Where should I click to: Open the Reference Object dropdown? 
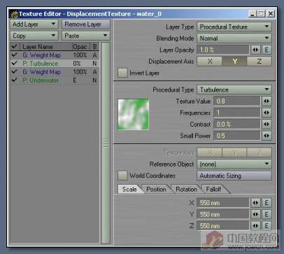[x=234, y=164]
